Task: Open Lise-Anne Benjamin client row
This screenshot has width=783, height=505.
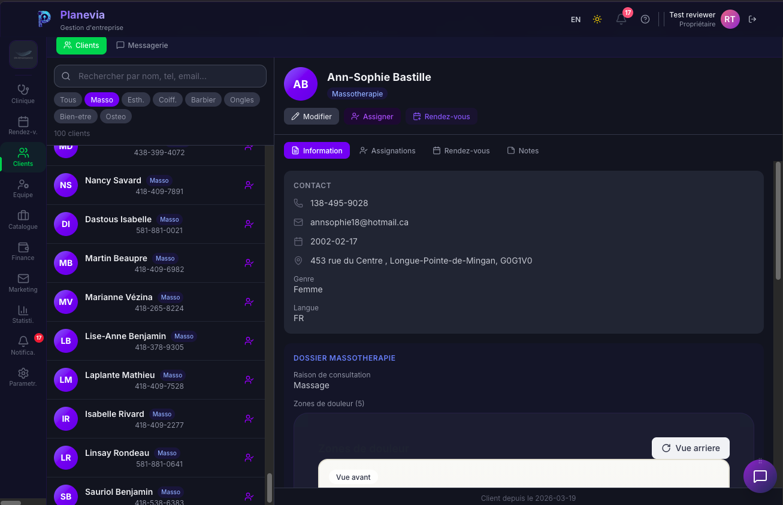Action: point(156,341)
